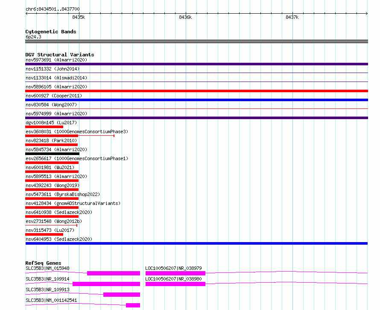
Task: Click the 6p24.3 cytogenetic band bar
Action: (x=196, y=41)
